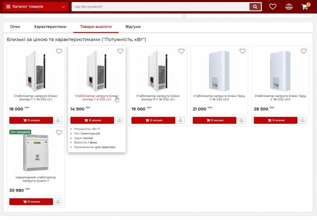The image size is (317, 223).
Task: Click the search input field
Action: tap(160, 7)
